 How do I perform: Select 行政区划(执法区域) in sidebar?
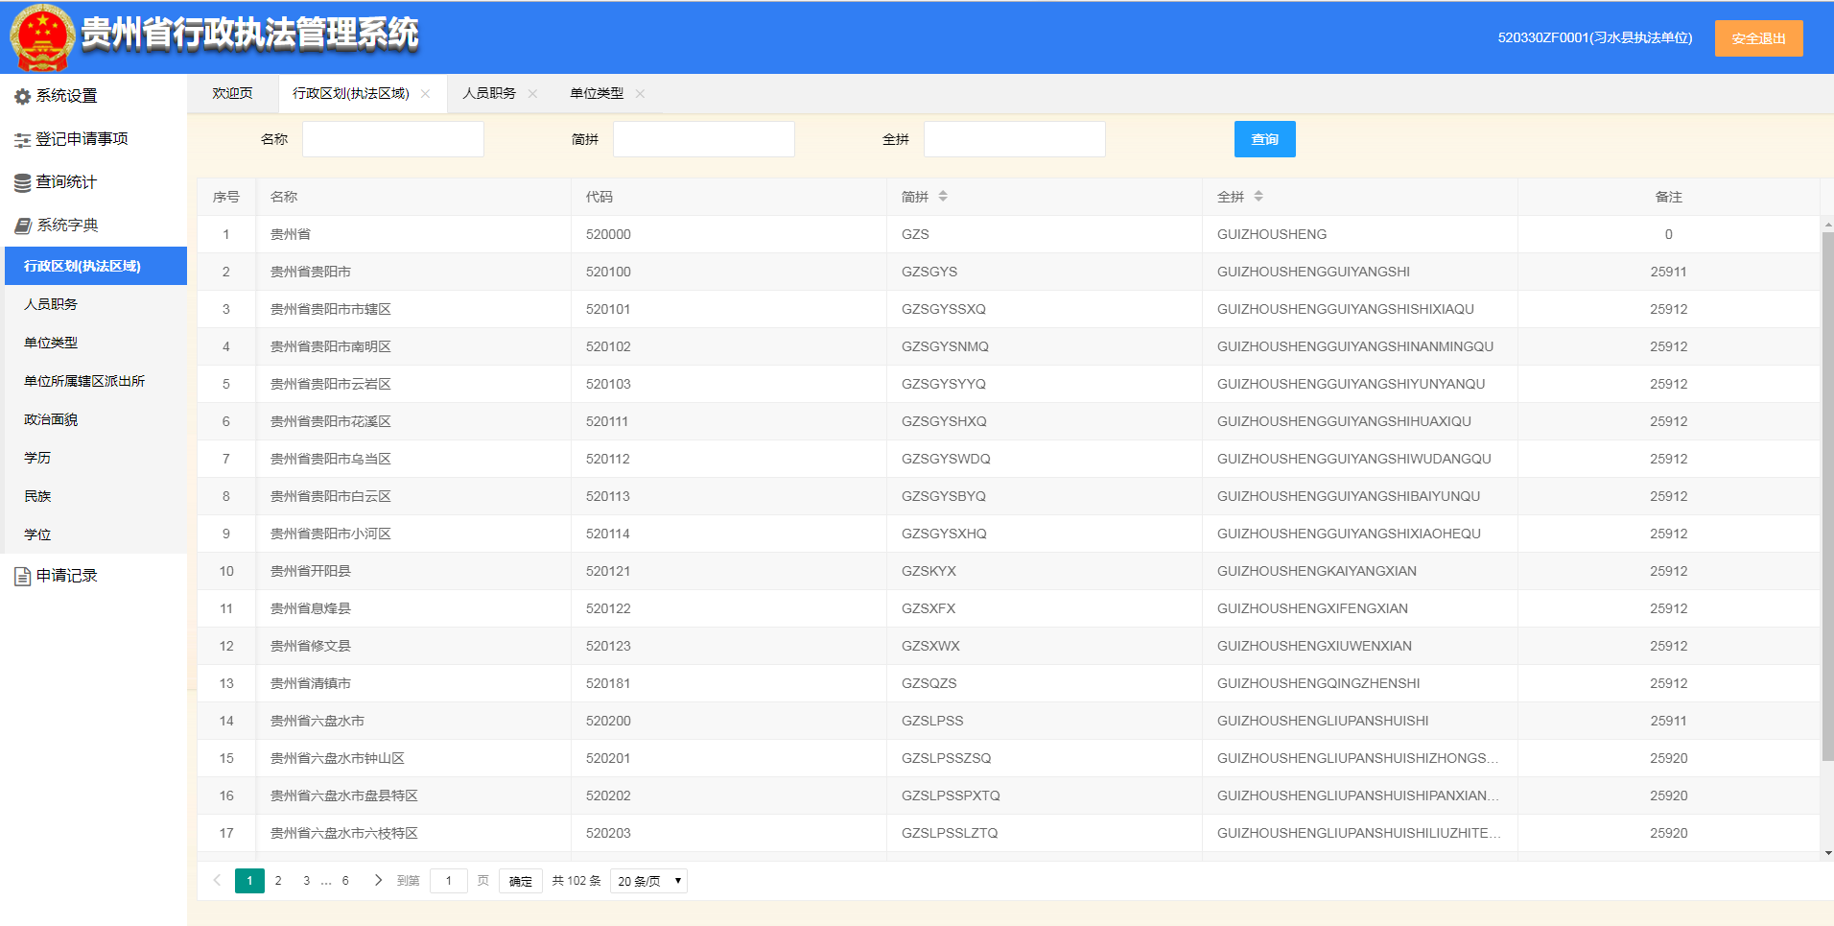pos(96,266)
